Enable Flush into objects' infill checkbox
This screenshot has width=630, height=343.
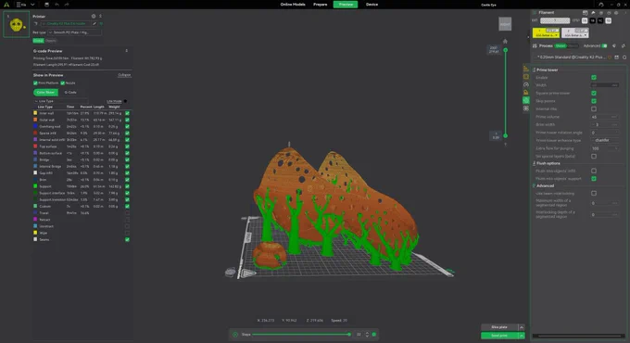pos(594,171)
